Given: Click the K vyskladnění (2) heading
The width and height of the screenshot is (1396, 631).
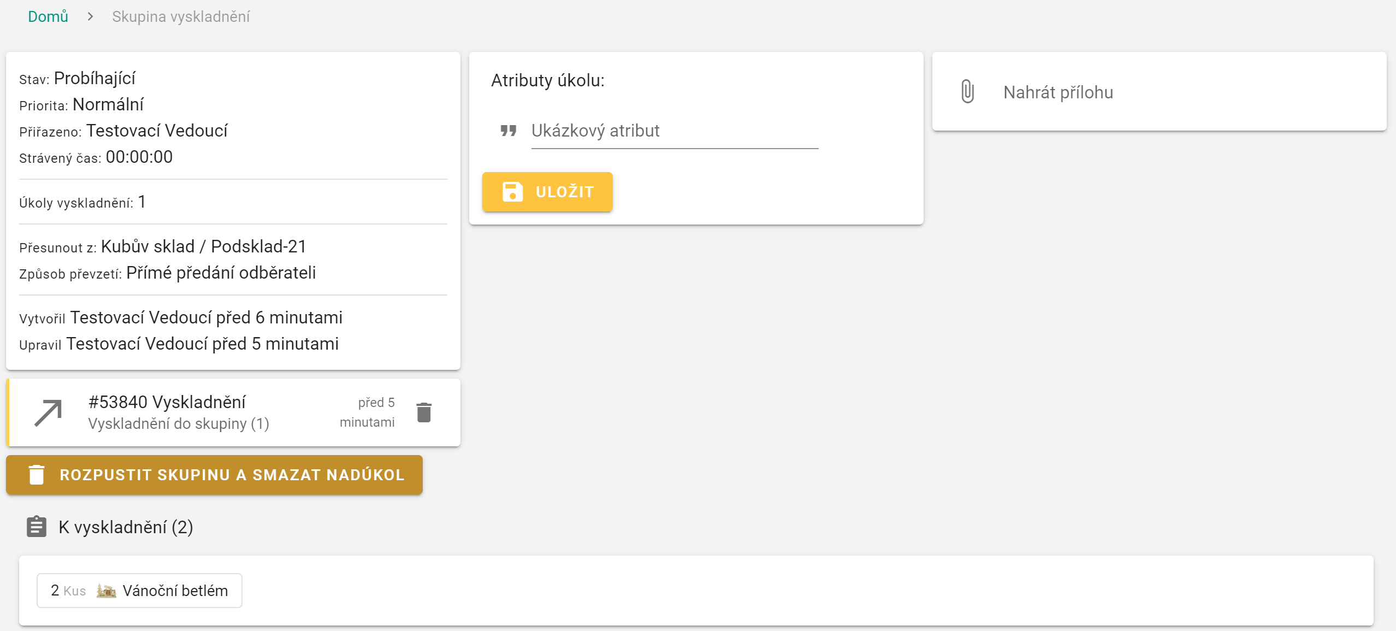Looking at the screenshot, I should pyautogui.click(x=126, y=527).
